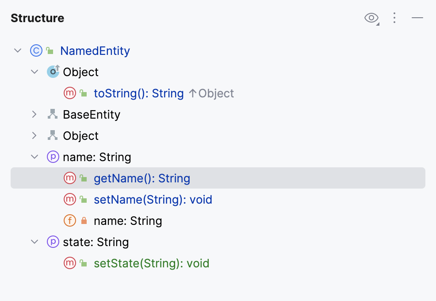Screen dimensions: 436x301
Task: Click the lock icon next to getName()
Action: pyautogui.click(x=82, y=178)
